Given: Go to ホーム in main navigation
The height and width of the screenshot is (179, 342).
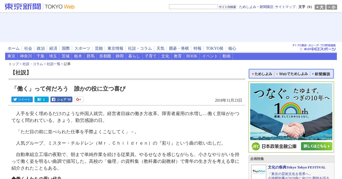Looking at the screenshot, I should point(14,49).
